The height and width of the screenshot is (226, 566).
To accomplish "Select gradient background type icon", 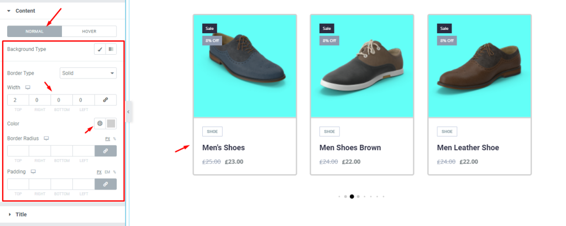I will pyautogui.click(x=111, y=49).
